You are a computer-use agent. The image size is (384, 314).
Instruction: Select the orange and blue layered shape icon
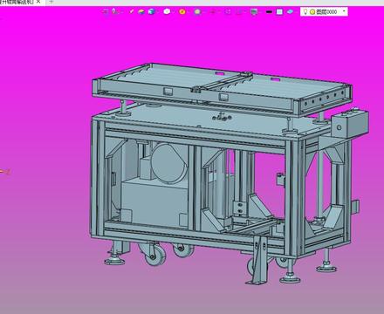pyautogui.click(x=141, y=11)
